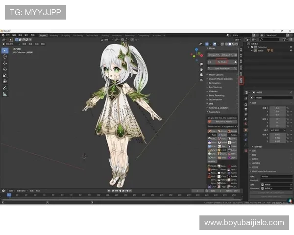The image size is (294, 235).
Task: Click the Start Pose Mode button
Action: click(222, 68)
